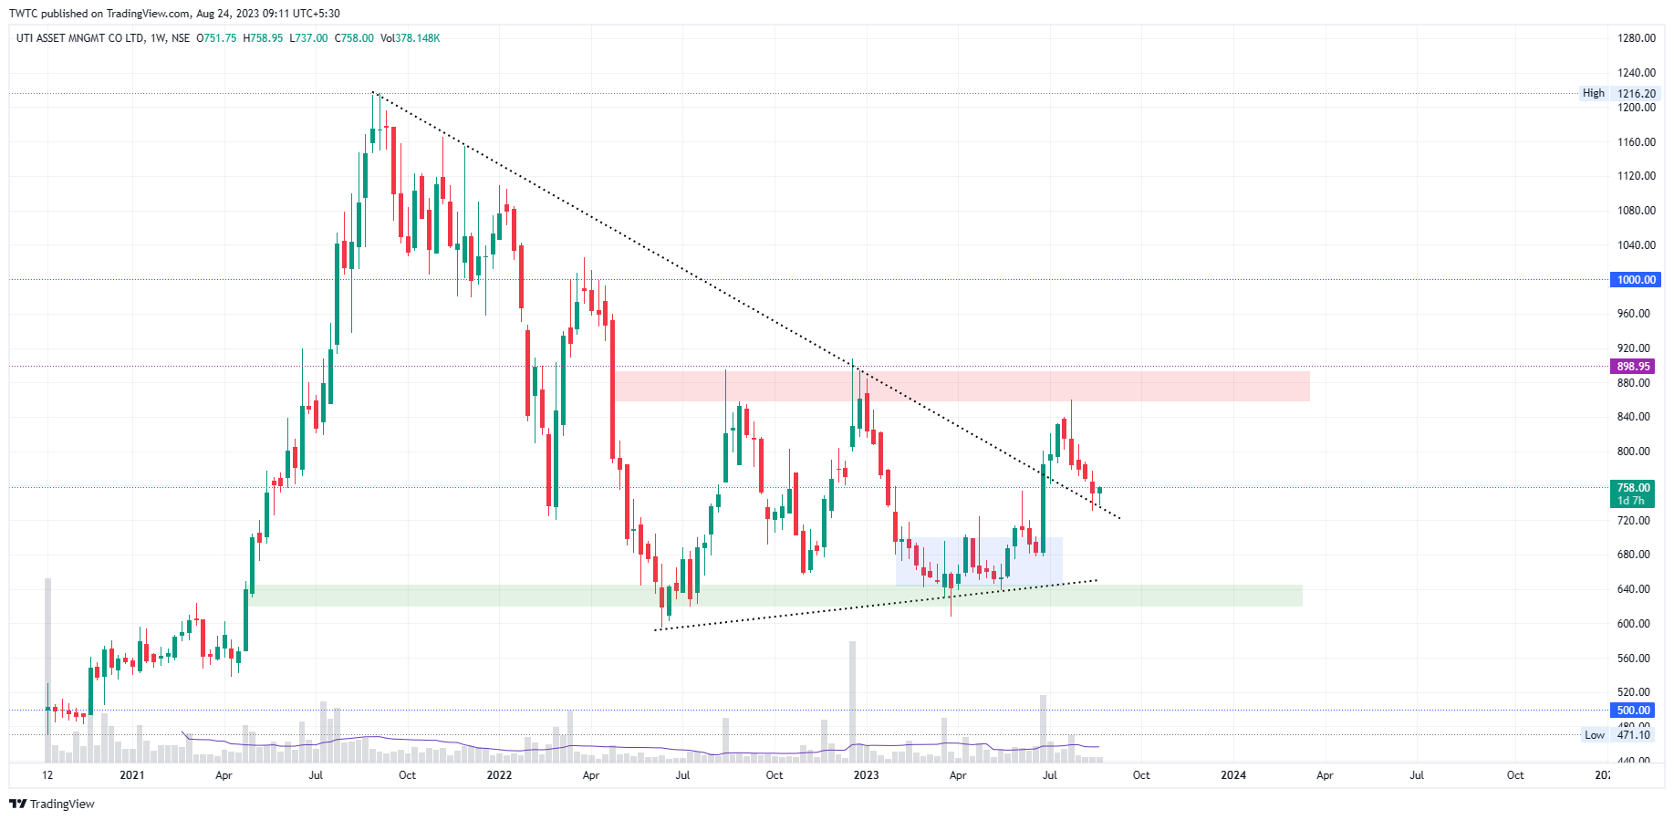Click the C758.00 close price value

click(x=354, y=38)
